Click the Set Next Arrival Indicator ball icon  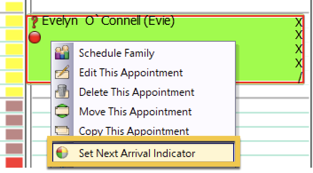click(62, 153)
